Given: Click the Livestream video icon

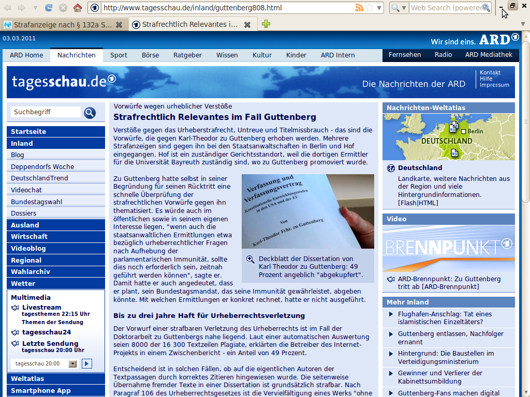Looking at the screenshot, I should point(15,308).
